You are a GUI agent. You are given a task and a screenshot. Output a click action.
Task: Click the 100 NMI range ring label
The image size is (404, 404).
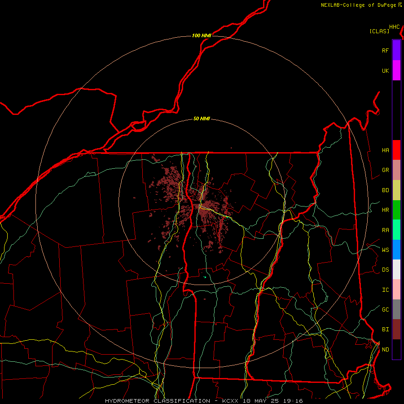click(x=202, y=35)
